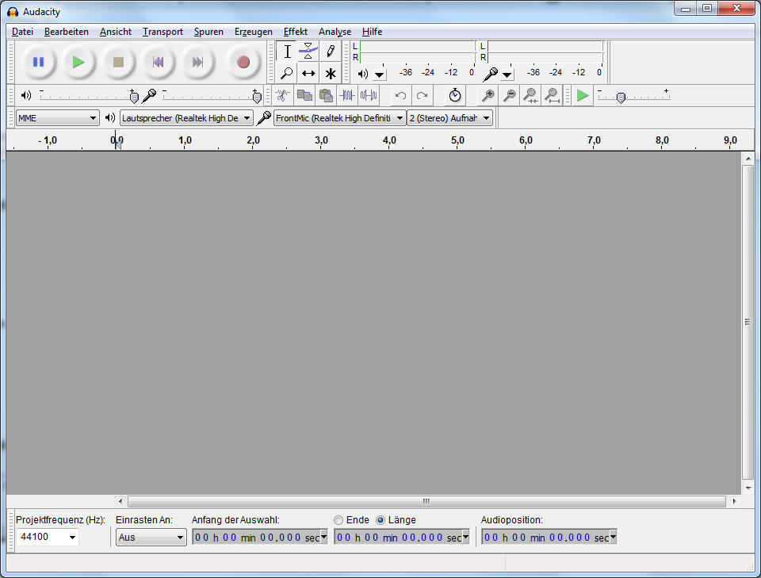The width and height of the screenshot is (761, 578).
Task: Open the output meter dropdown arrow
Action: point(380,75)
